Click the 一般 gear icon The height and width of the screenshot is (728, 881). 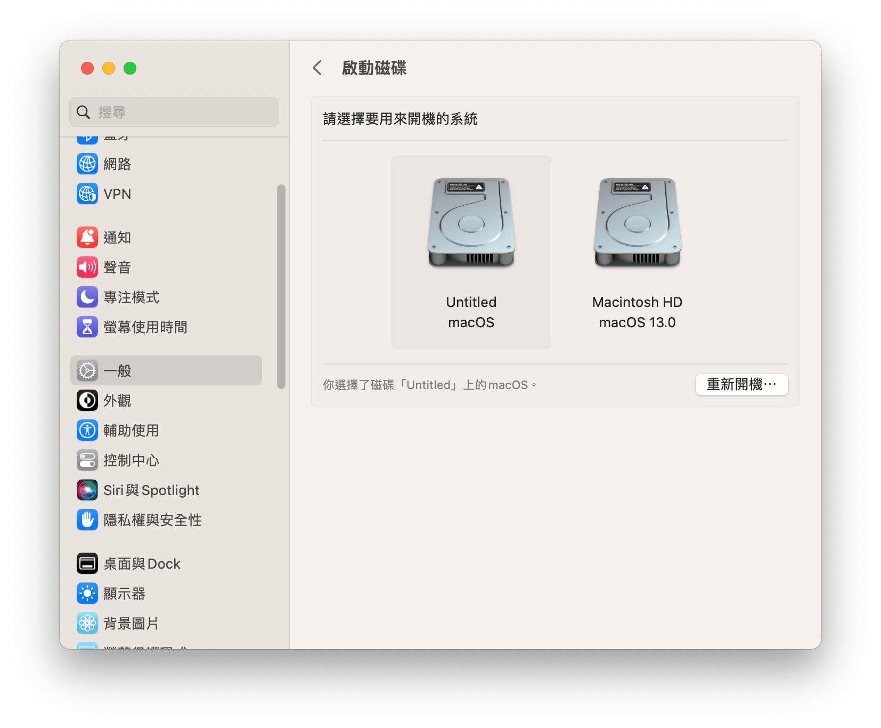(87, 371)
